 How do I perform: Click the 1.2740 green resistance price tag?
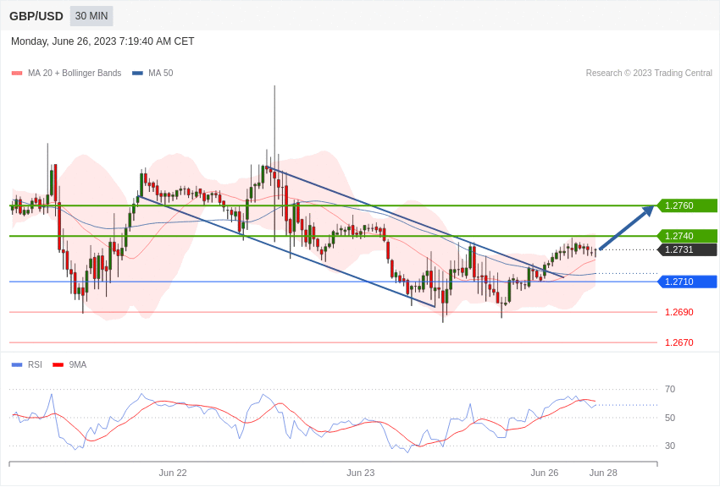pyautogui.click(x=687, y=236)
